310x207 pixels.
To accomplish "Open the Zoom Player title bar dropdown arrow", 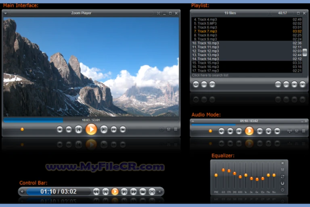I will click(x=6, y=13).
